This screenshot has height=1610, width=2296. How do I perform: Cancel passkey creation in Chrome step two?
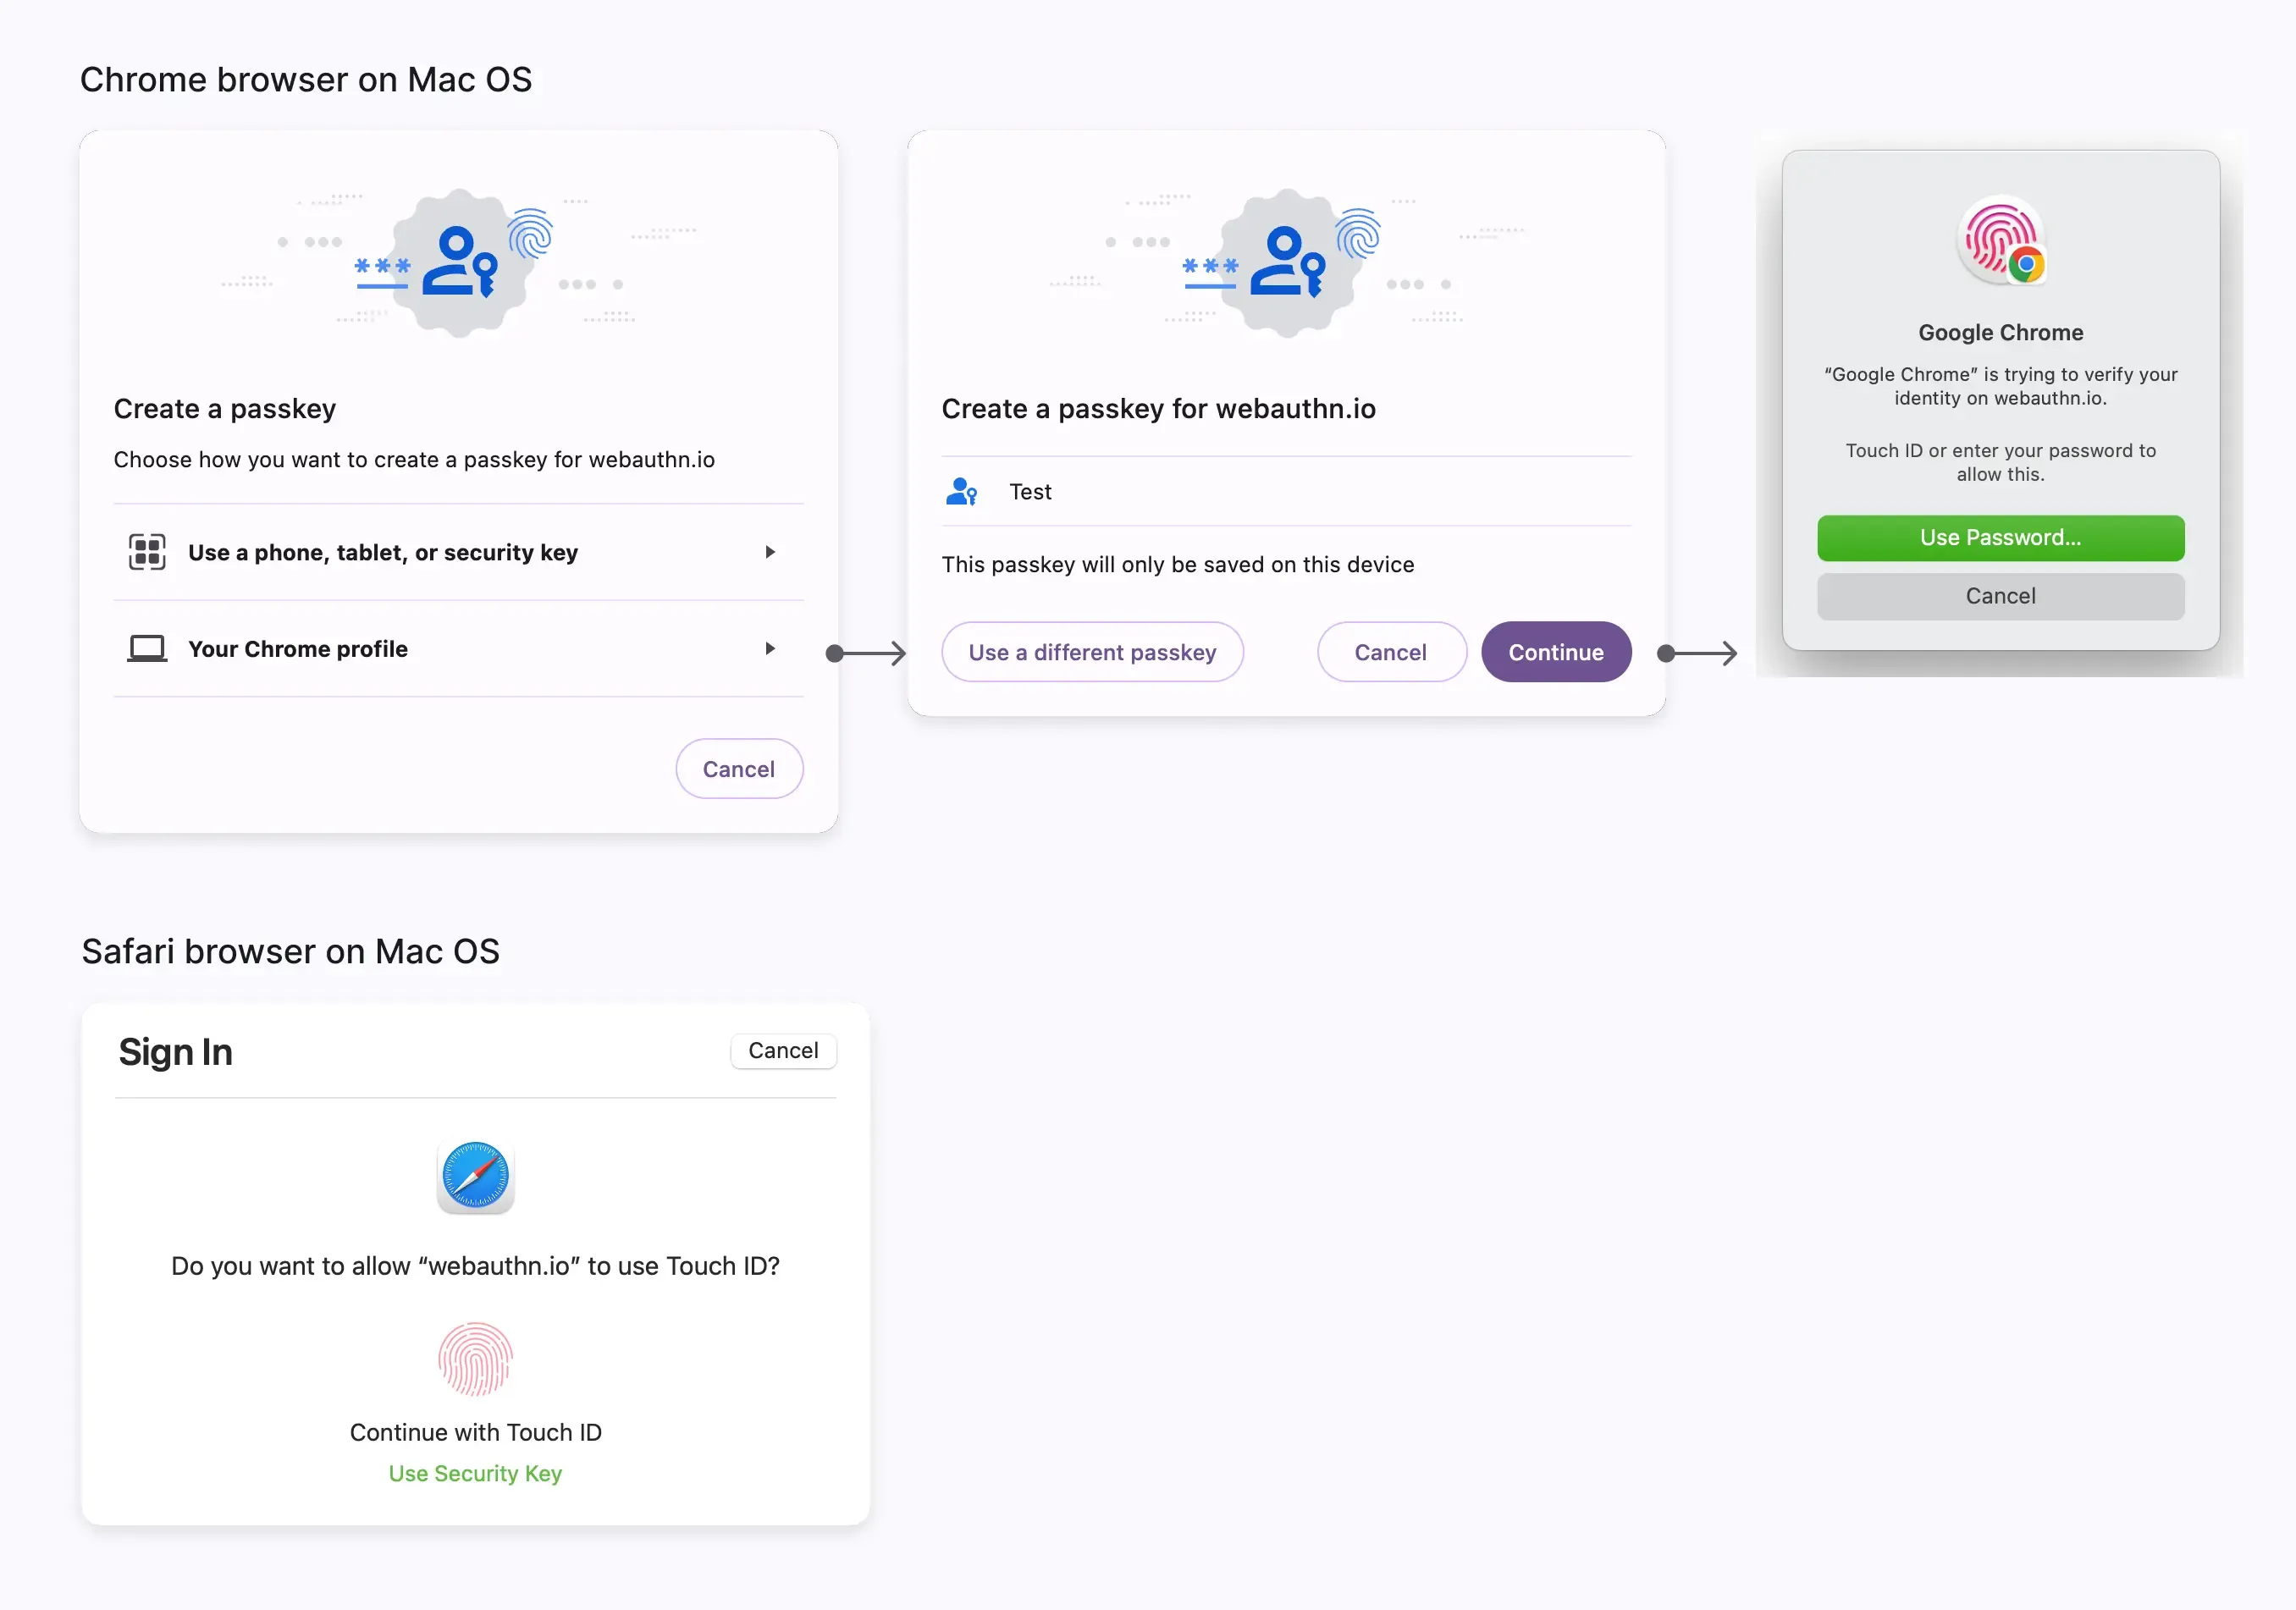click(1390, 651)
